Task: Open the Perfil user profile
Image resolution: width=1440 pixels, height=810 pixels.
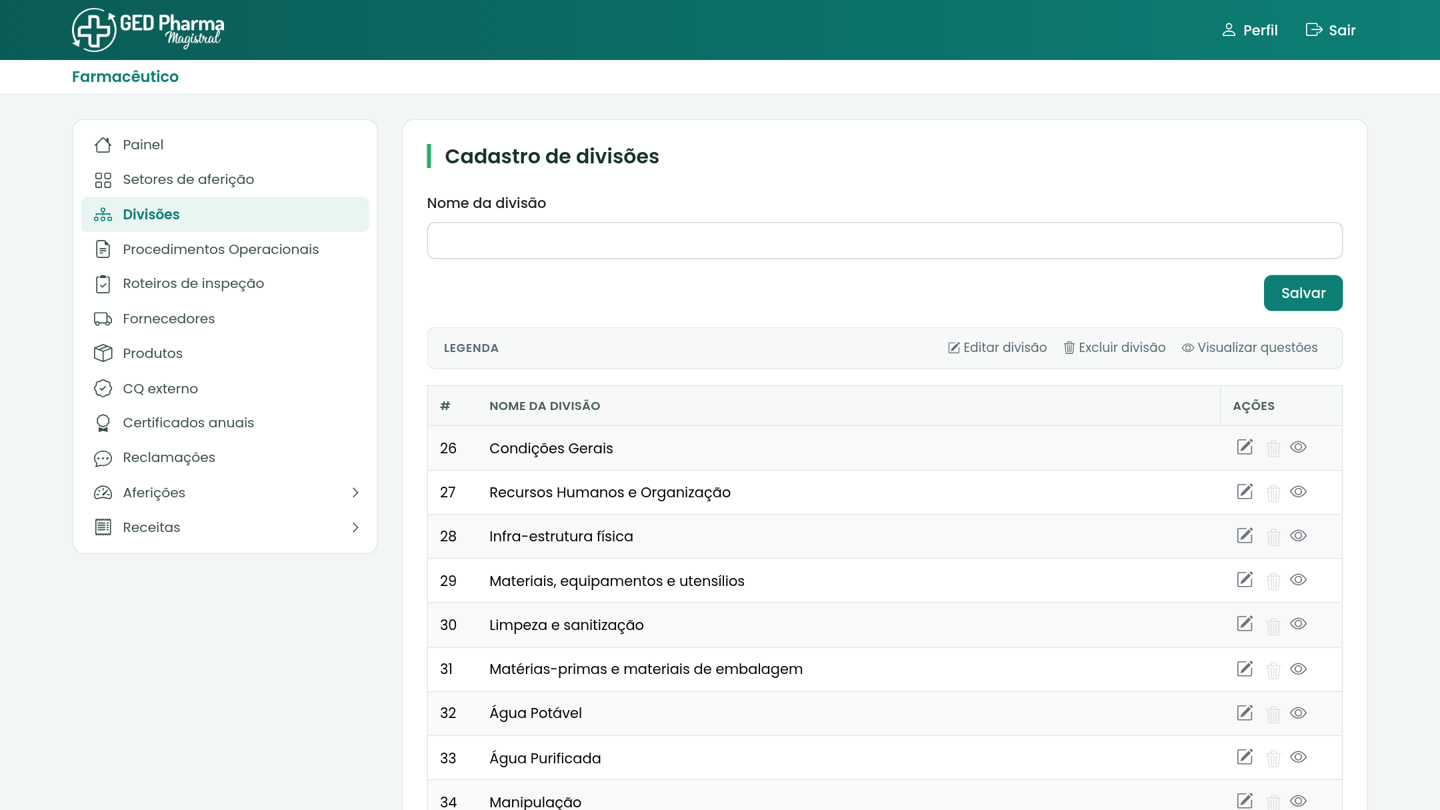Action: click(1250, 30)
